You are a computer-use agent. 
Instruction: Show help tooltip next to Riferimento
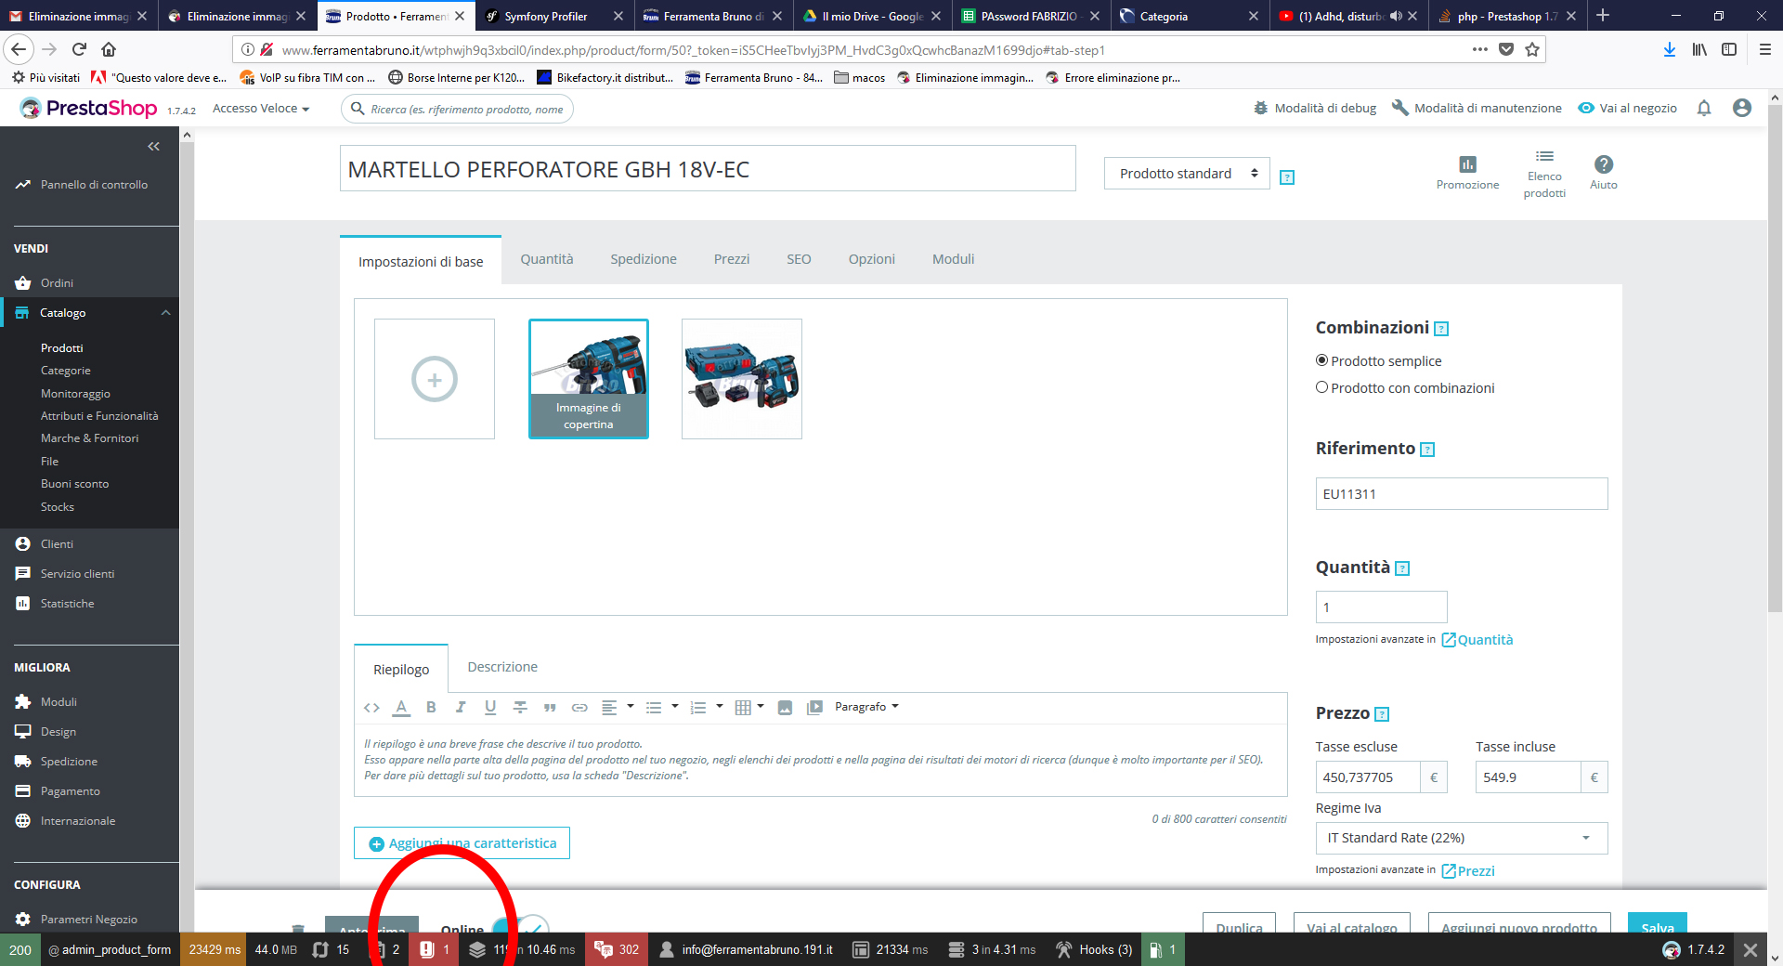(1427, 450)
